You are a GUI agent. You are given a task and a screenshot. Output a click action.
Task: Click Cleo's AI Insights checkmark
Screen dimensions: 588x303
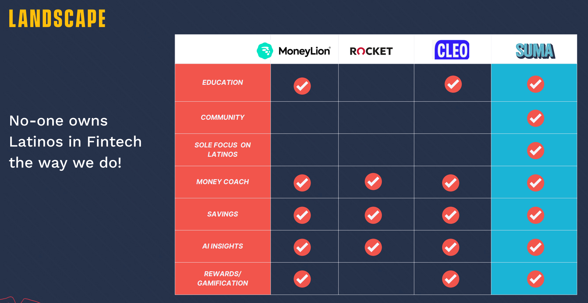tap(451, 247)
